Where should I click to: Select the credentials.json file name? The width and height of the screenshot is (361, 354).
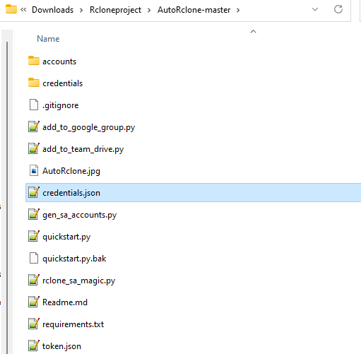pyautogui.click(x=71, y=193)
